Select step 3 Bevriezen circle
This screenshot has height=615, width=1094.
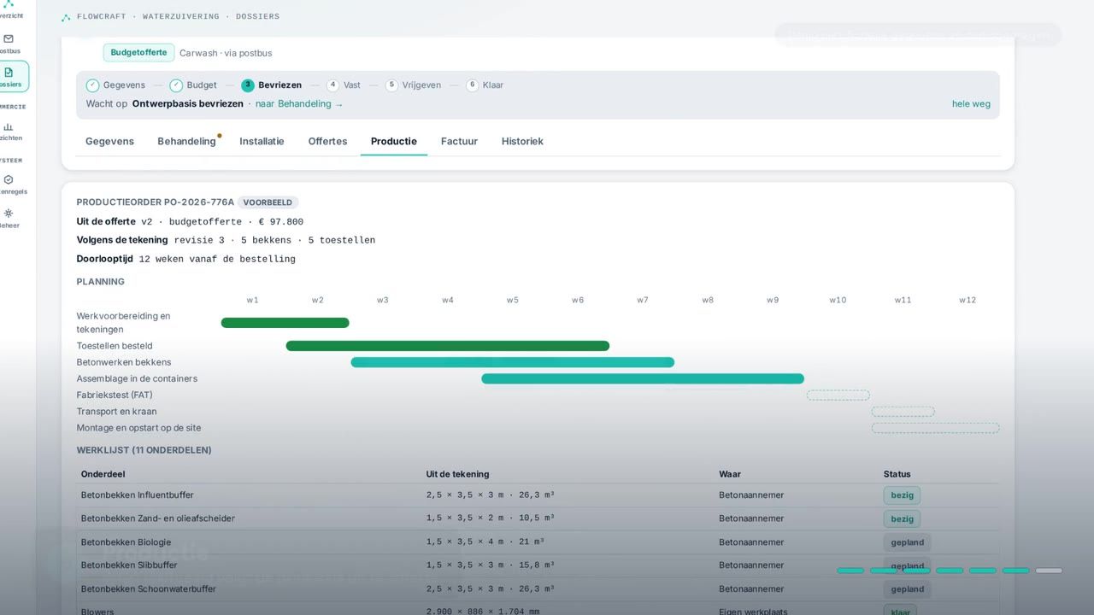pos(248,85)
